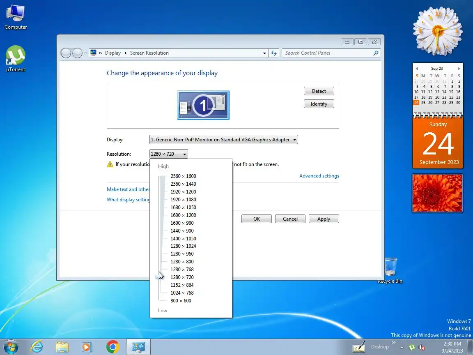Choose 1400 × 1050 resolution

[x=183, y=238]
